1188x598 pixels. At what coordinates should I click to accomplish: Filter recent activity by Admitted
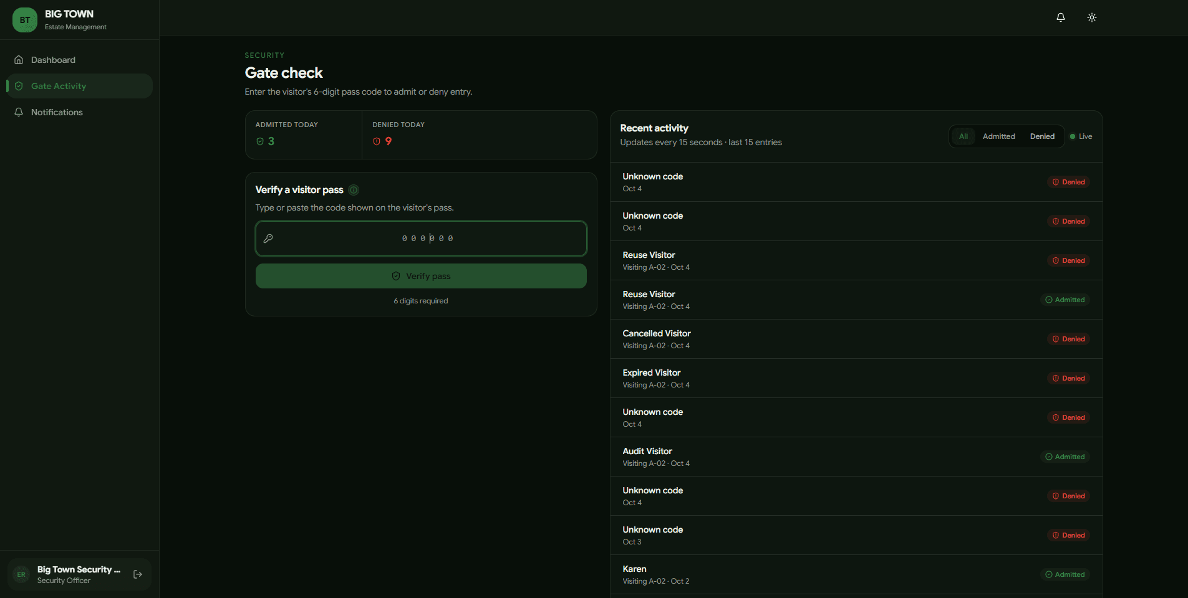point(998,136)
